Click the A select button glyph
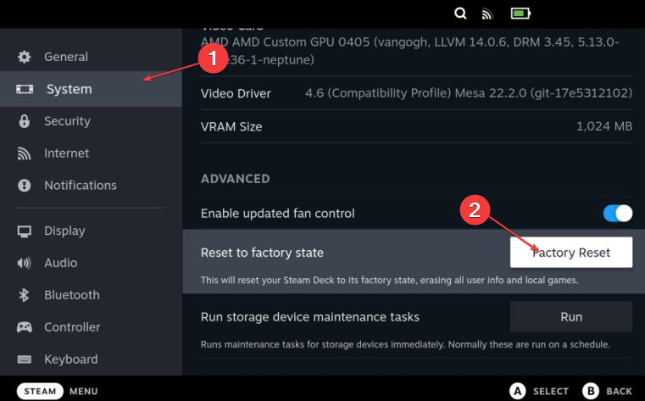 [518, 391]
